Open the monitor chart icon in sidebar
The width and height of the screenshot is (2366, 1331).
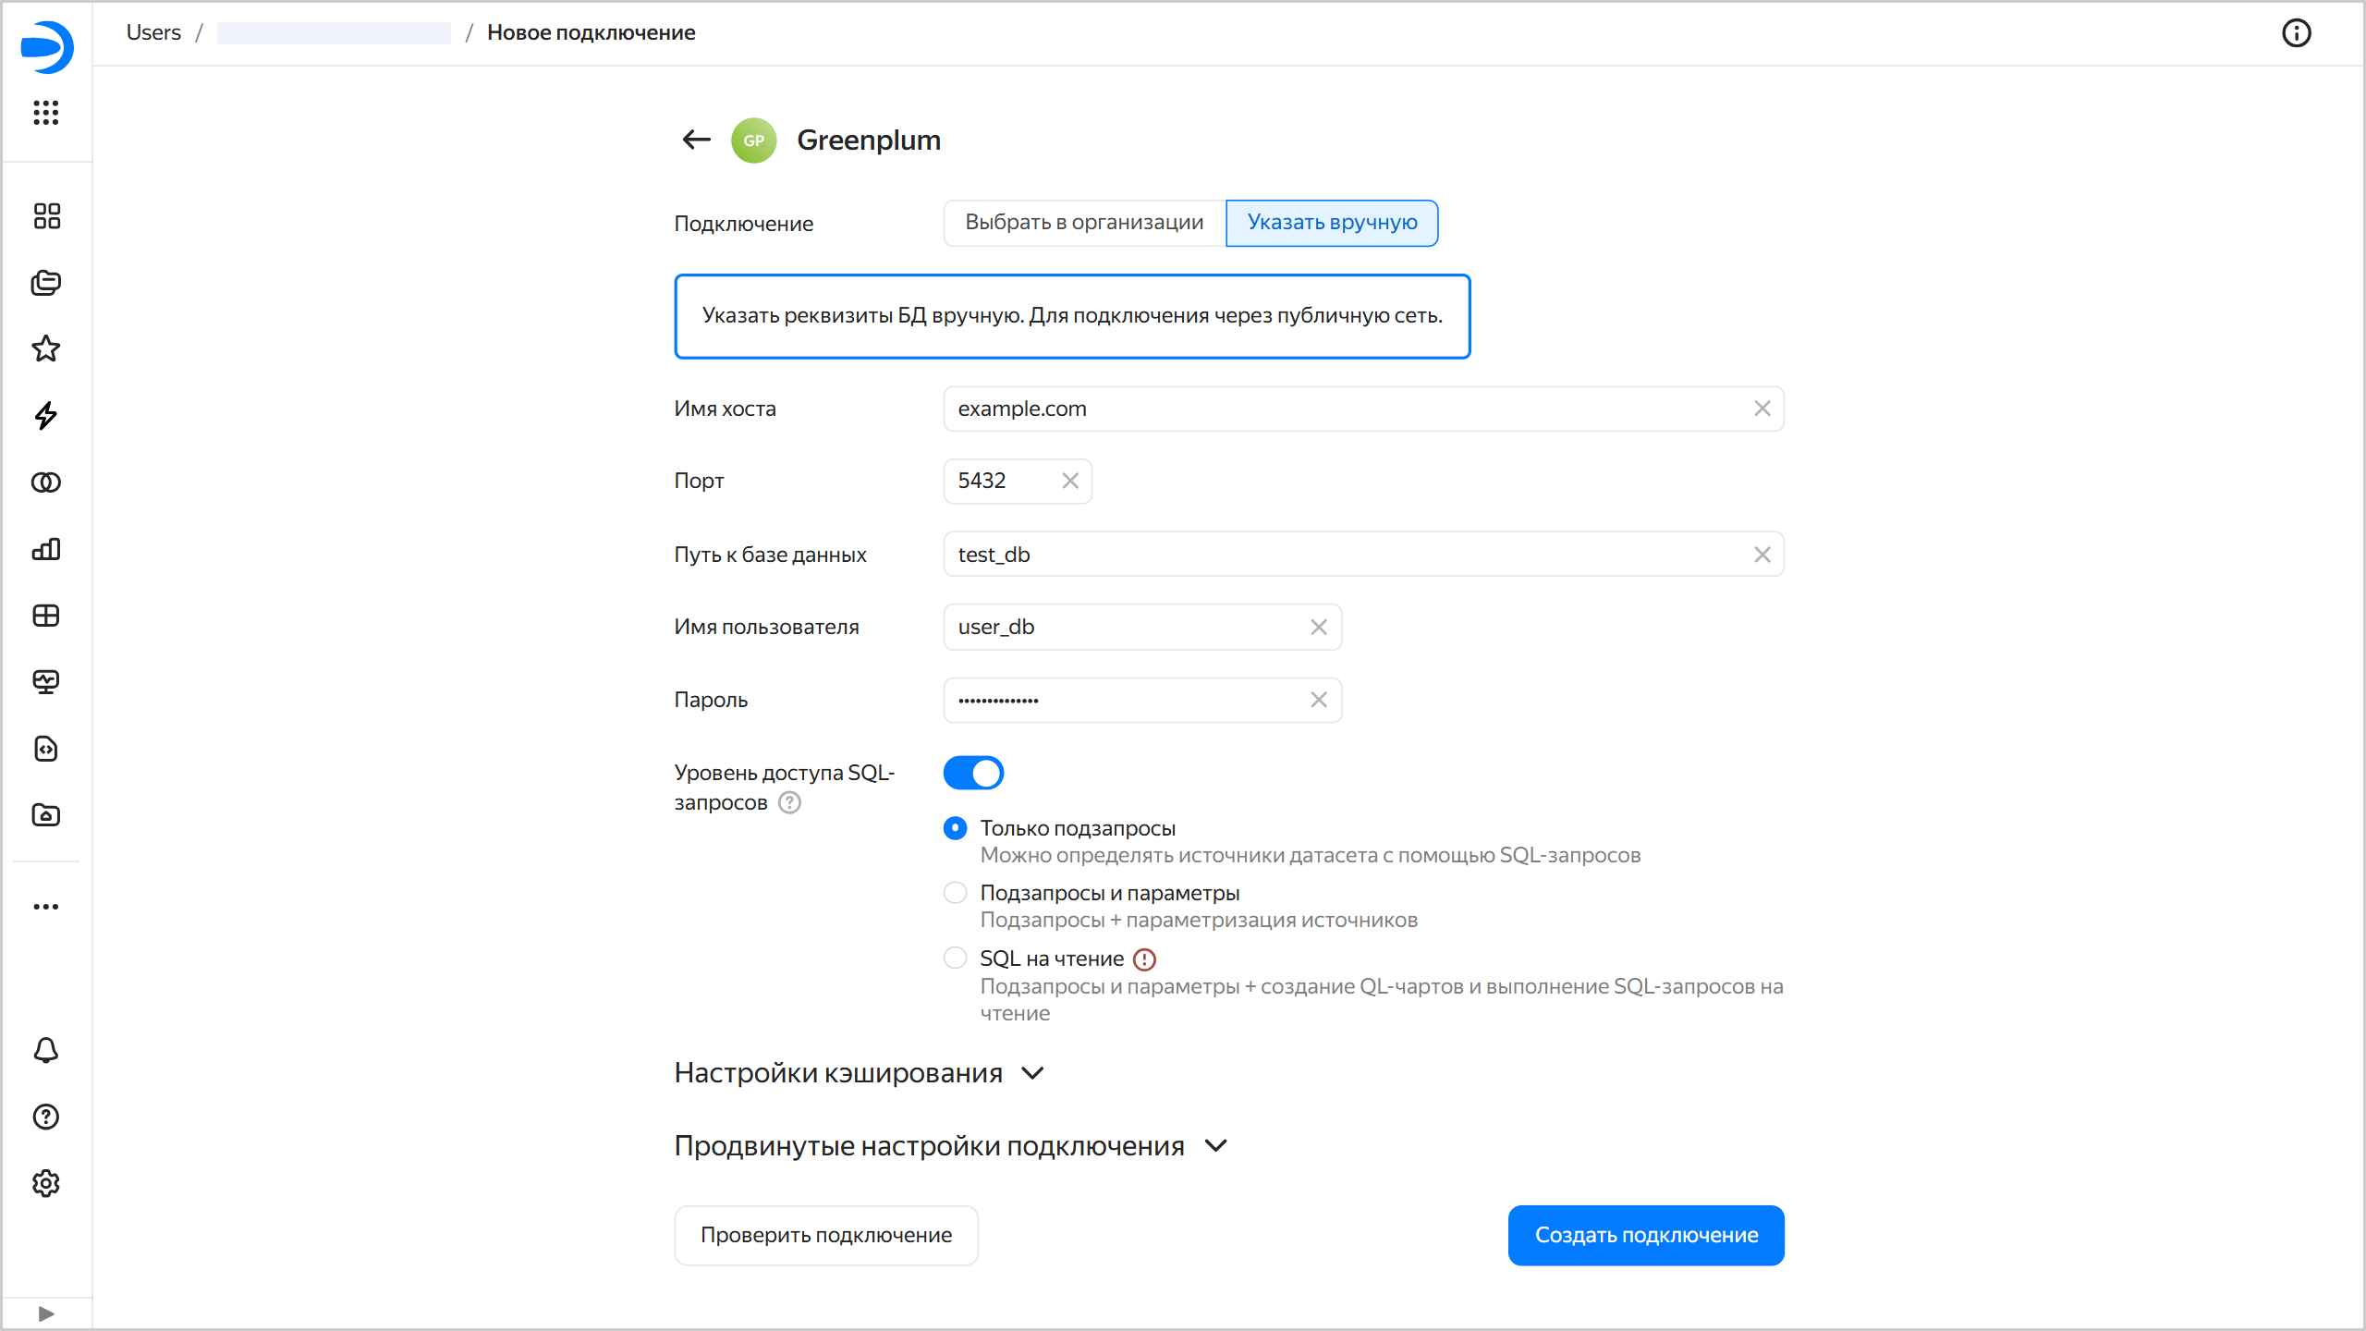[x=46, y=682]
